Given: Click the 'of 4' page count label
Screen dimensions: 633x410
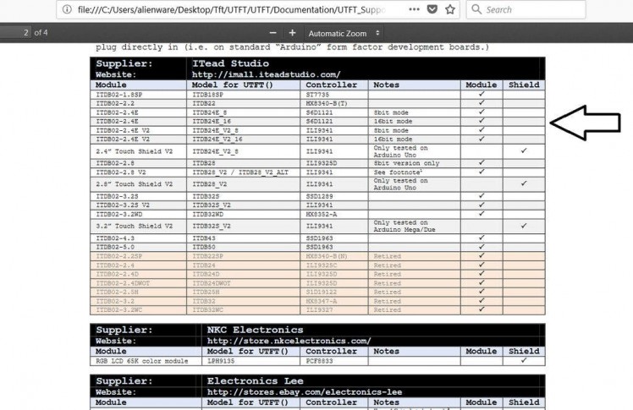Looking at the screenshot, I should tap(41, 33).
